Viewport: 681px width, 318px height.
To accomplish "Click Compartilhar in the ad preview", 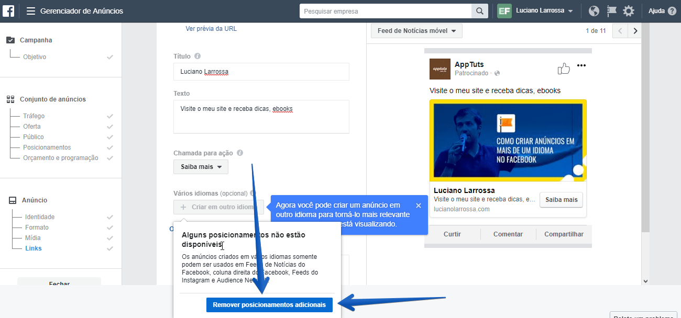I will 564,234.
